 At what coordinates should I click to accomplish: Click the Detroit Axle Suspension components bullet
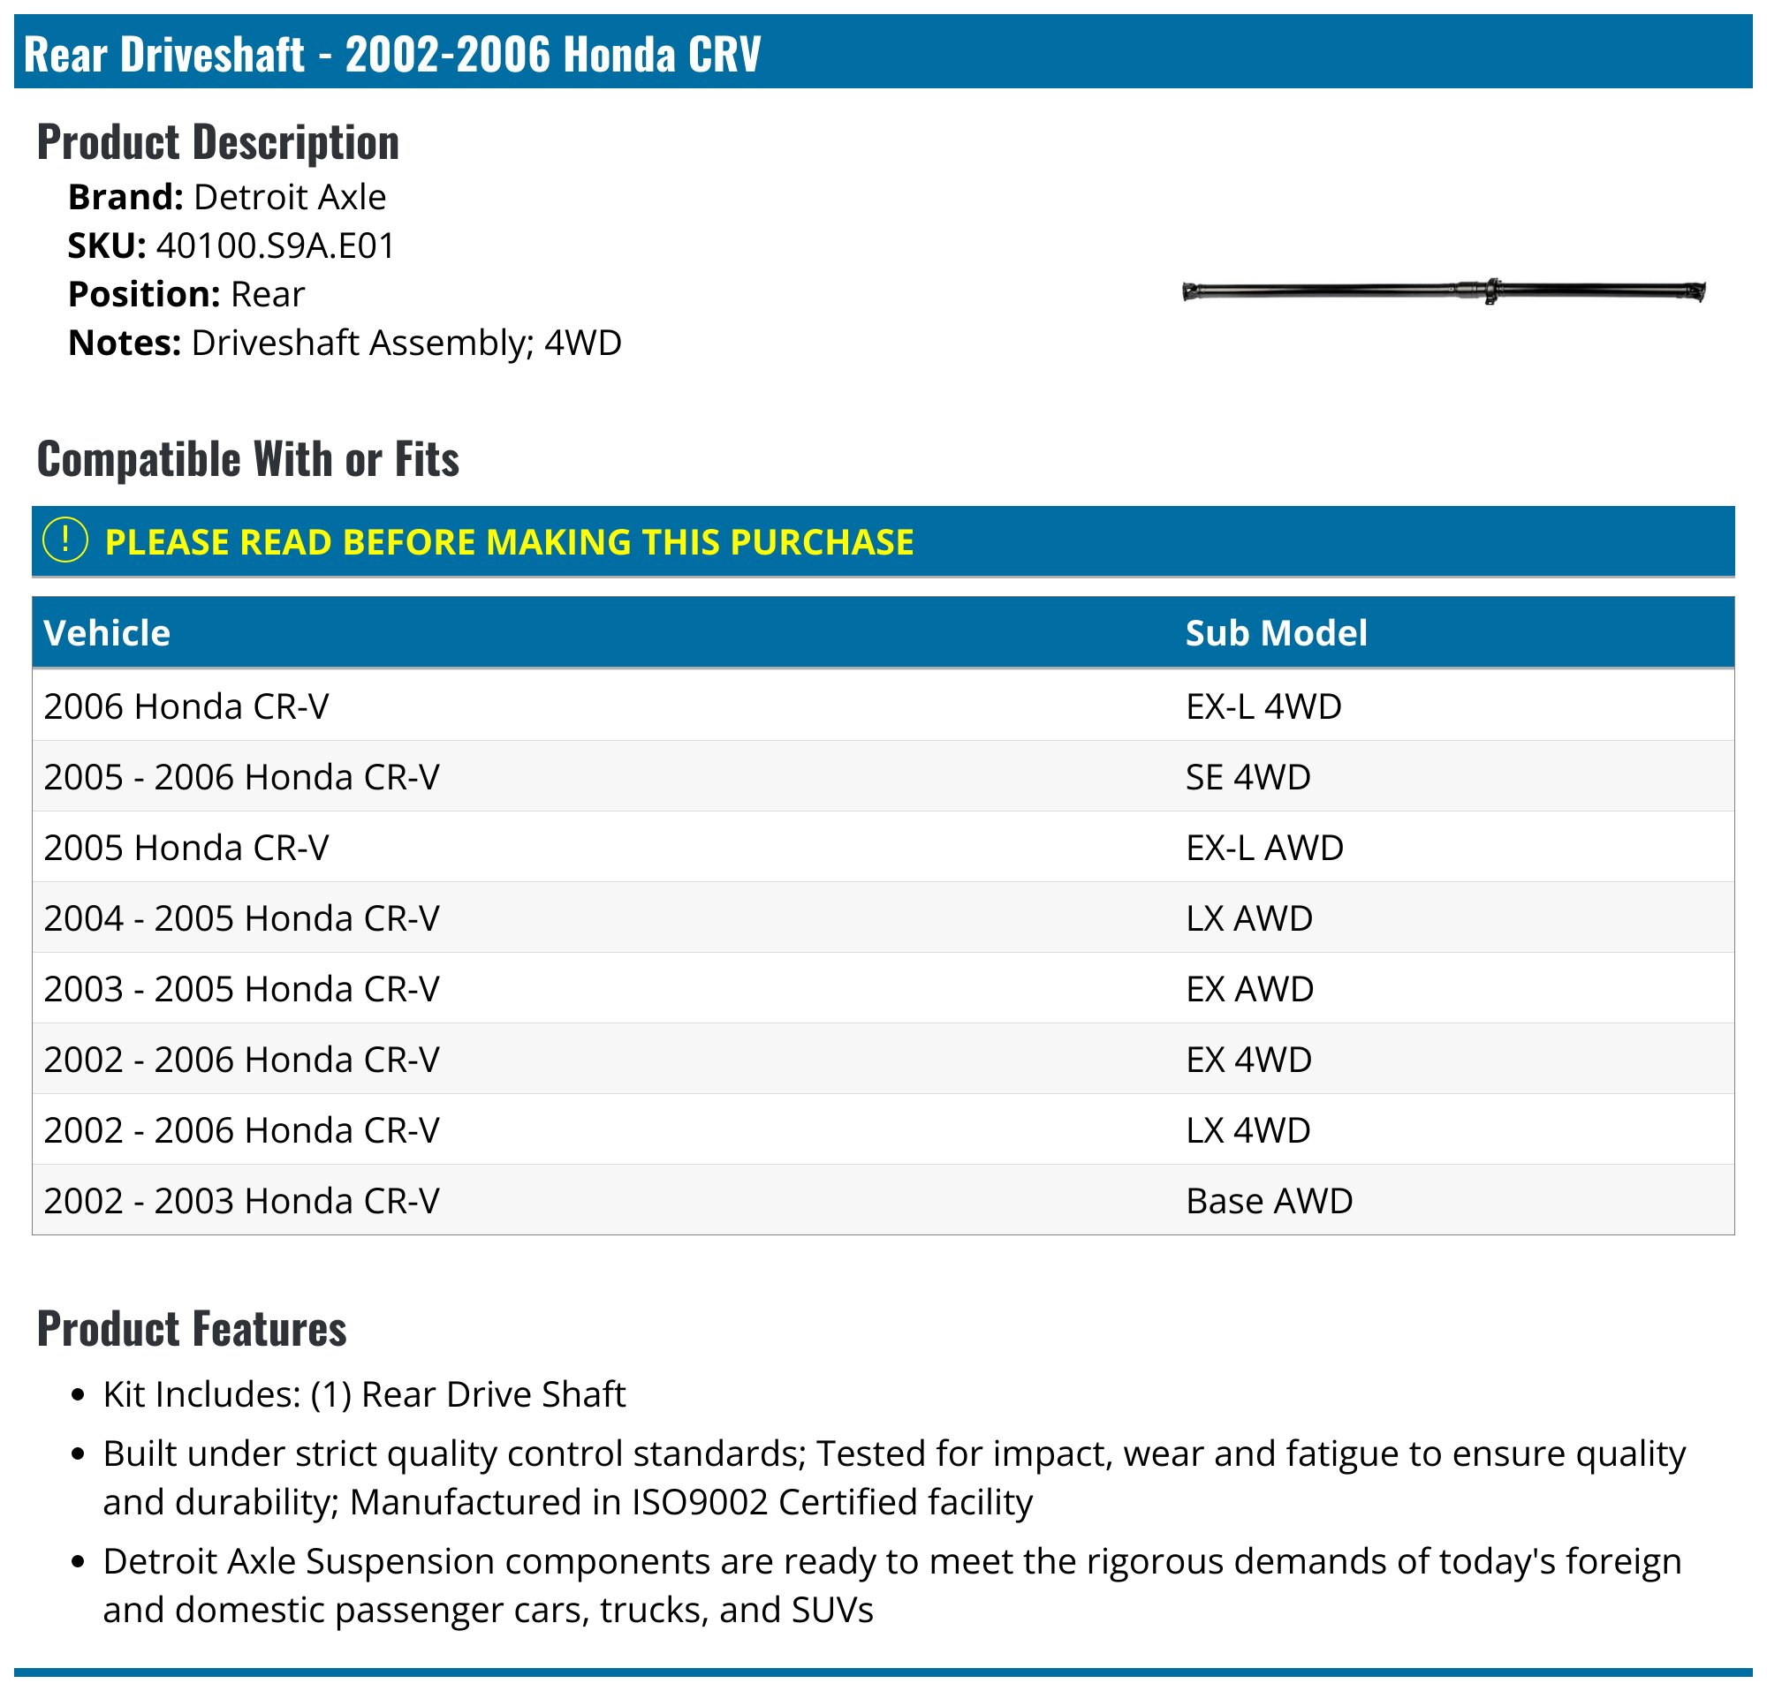pyautogui.click(x=892, y=1586)
